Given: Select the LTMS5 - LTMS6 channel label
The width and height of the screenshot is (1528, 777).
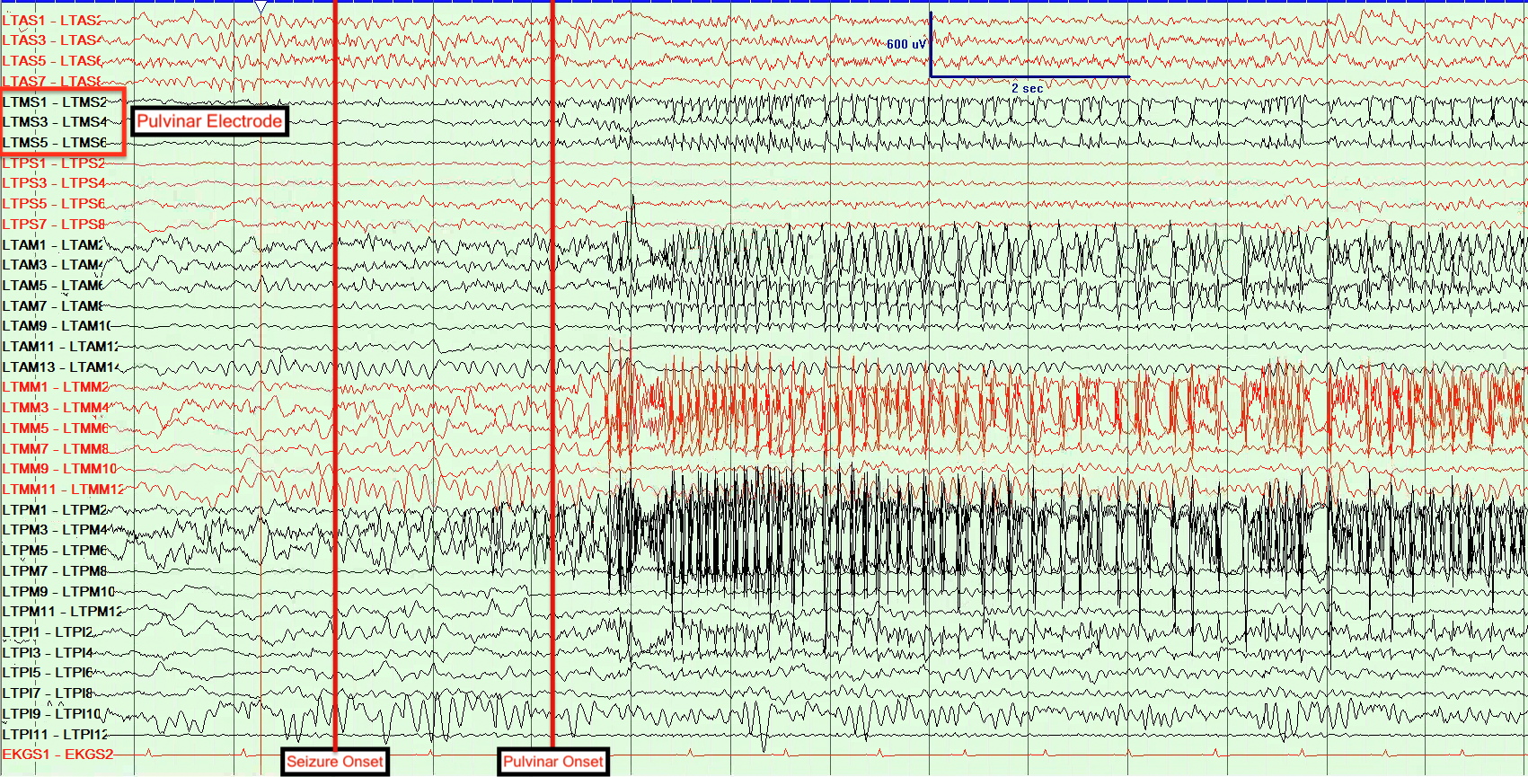Looking at the screenshot, I should 55,143.
